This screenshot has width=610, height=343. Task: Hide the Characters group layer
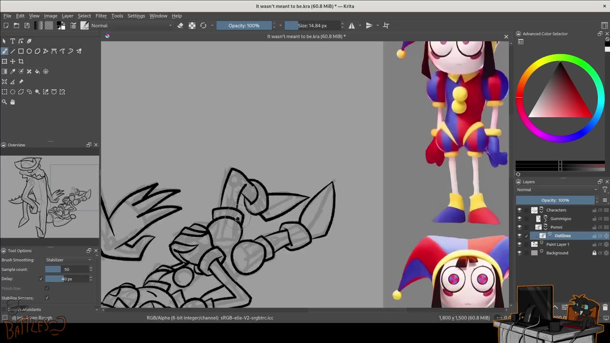click(x=519, y=210)
